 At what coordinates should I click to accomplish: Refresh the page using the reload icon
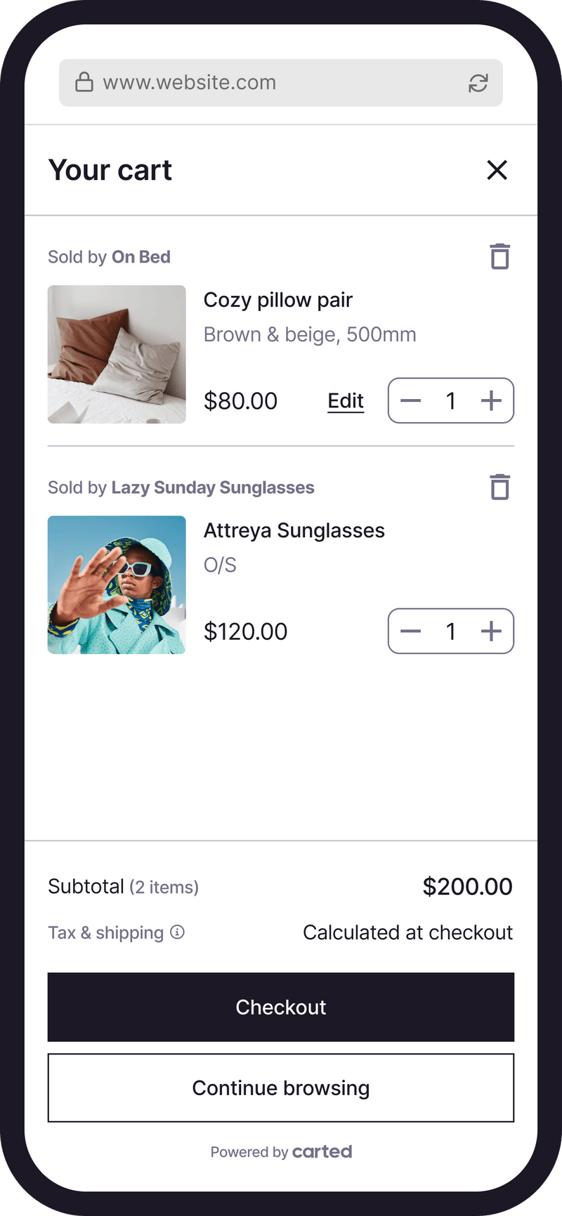(478, 82)
